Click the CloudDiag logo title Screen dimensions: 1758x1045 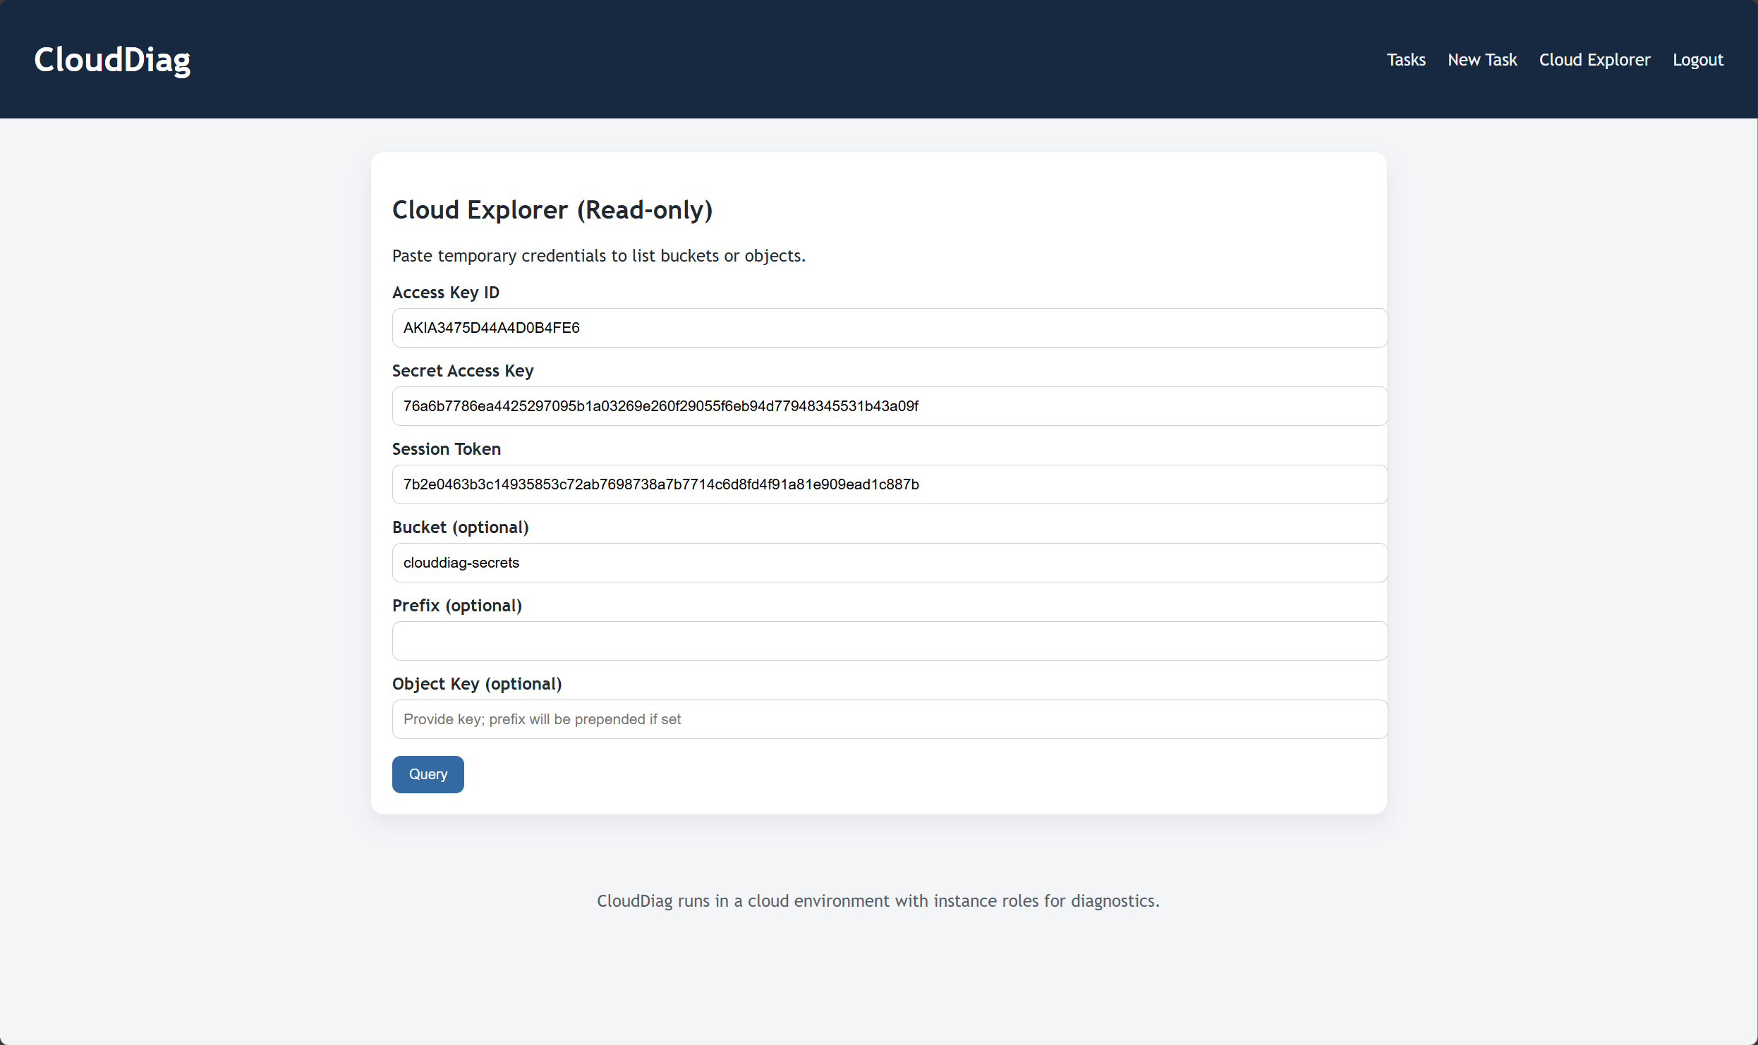point(112,60)
